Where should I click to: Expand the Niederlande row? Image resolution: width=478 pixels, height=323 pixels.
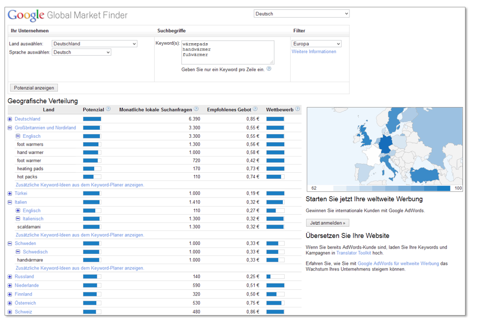[10, 286]
